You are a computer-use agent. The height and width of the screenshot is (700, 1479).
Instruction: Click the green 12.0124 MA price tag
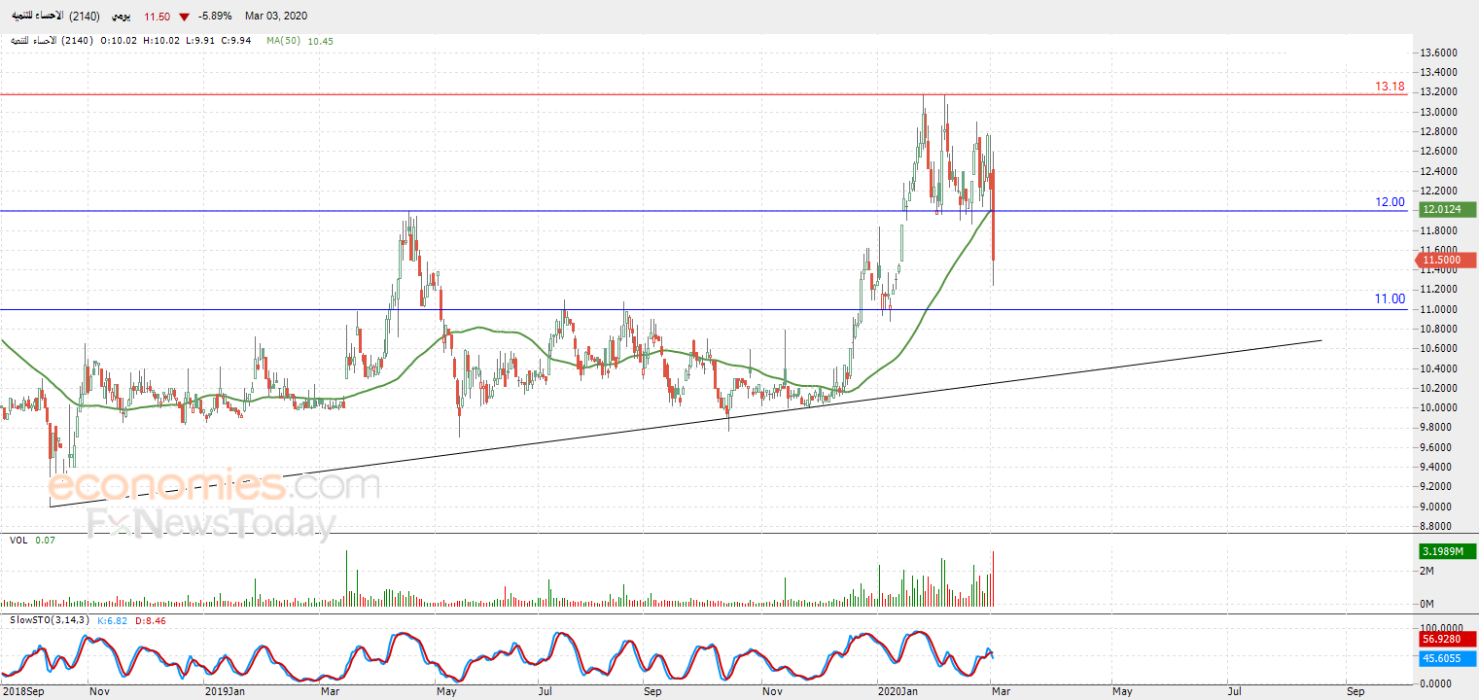tap(1447, 209)
